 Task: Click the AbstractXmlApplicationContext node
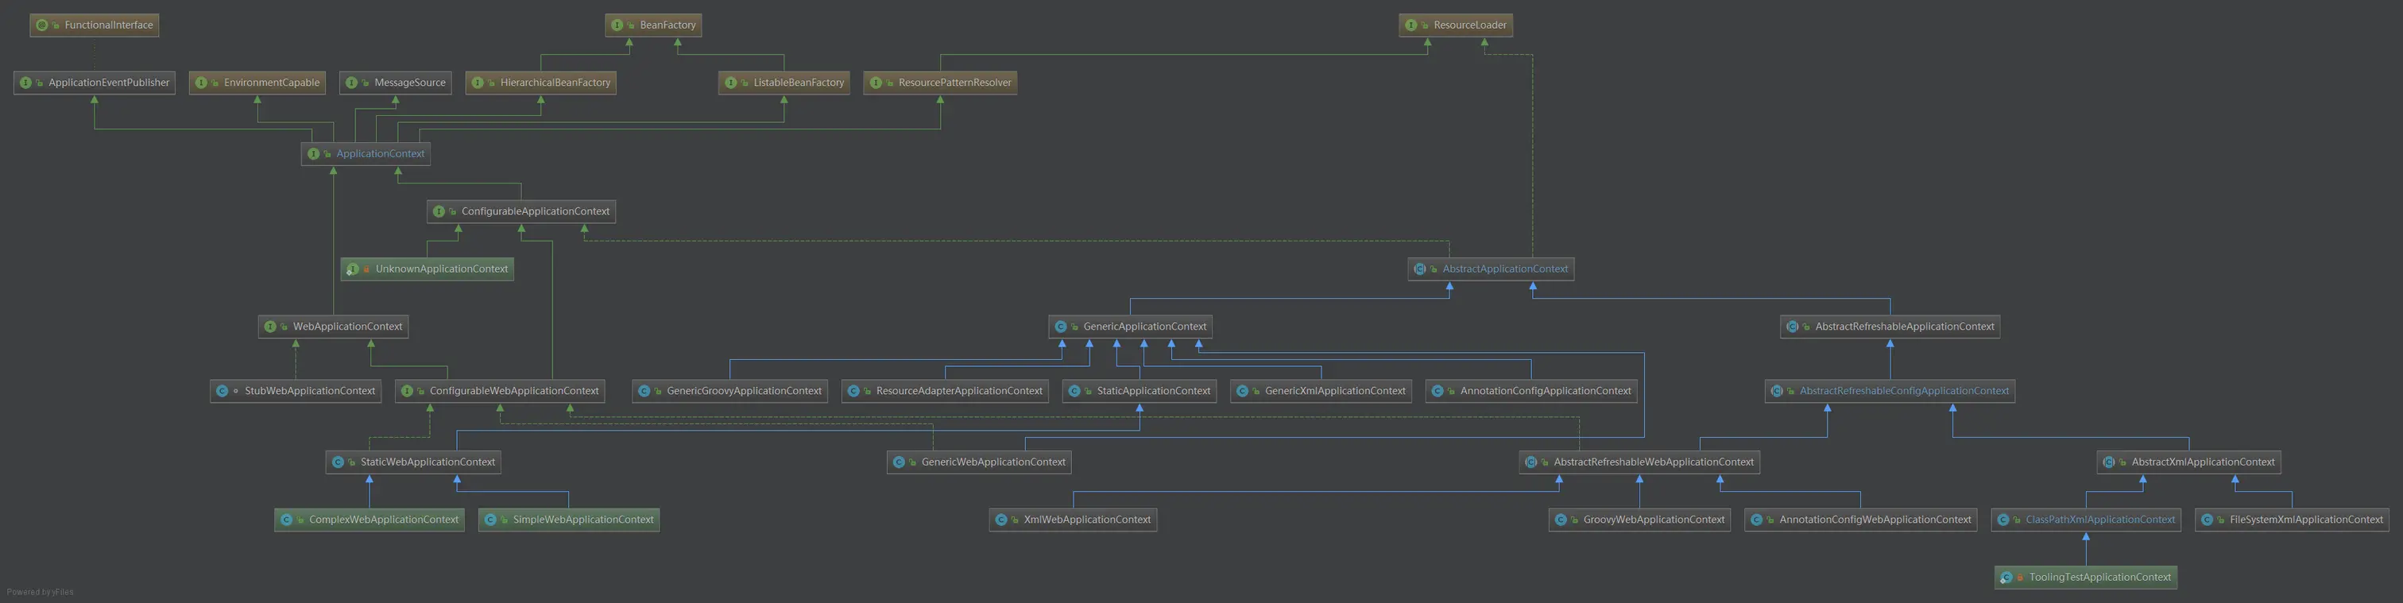click(x=2188, y=462)
